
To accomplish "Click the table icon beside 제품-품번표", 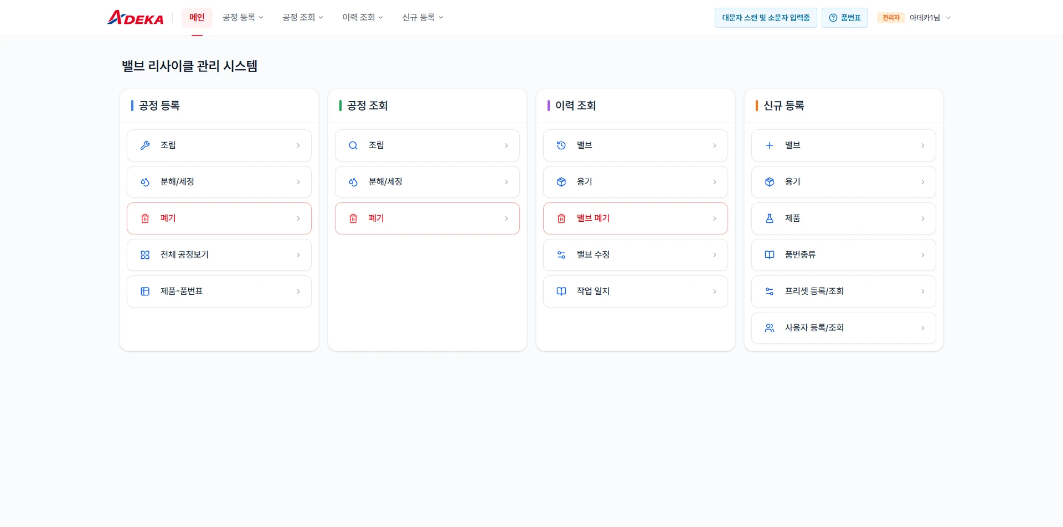I will tap(145, 291).
